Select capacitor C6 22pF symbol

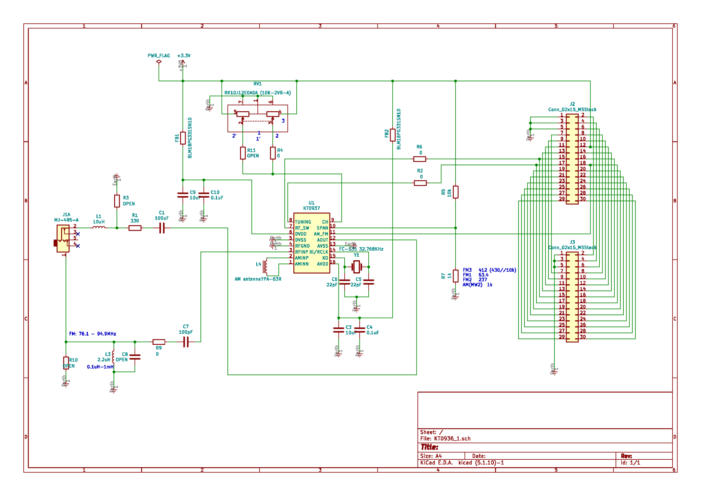[x=345, y=282]
